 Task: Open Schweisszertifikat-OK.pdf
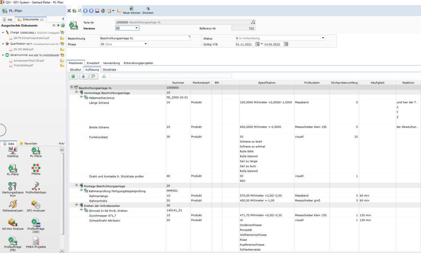point(29,61)
